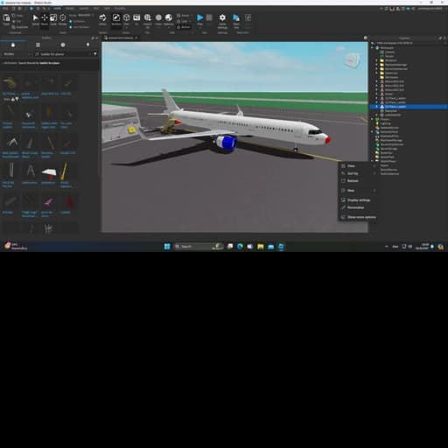Activate the Scale tool
The image size is (448, 448).
tap(53, 19)
